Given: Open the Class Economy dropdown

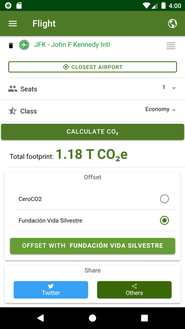Looking at the screenshot, I should coord(160,110).
